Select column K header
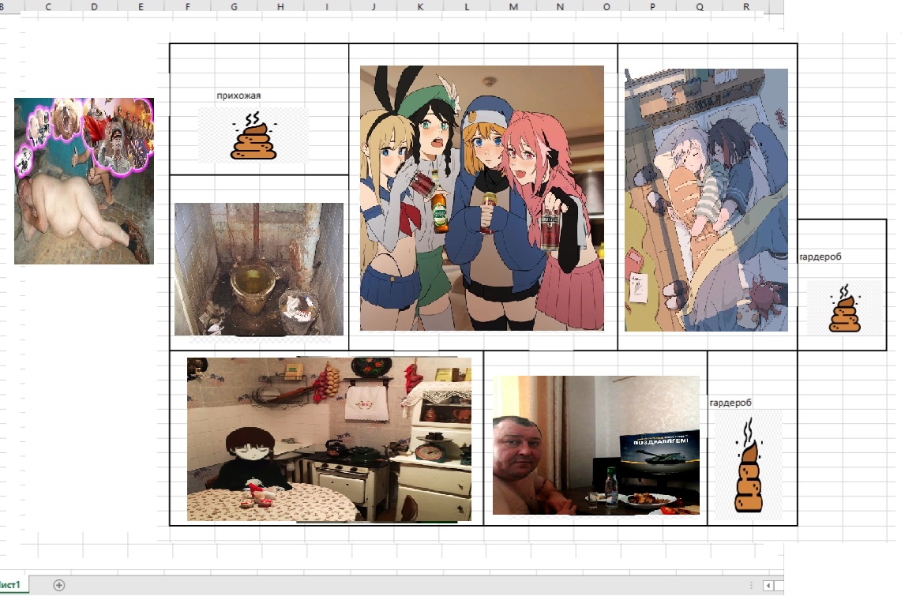 pyautogui.click(x=420, y=6)
